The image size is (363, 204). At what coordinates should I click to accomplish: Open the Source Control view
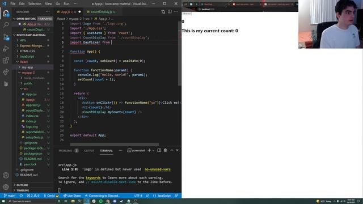(x=6, y=37)
